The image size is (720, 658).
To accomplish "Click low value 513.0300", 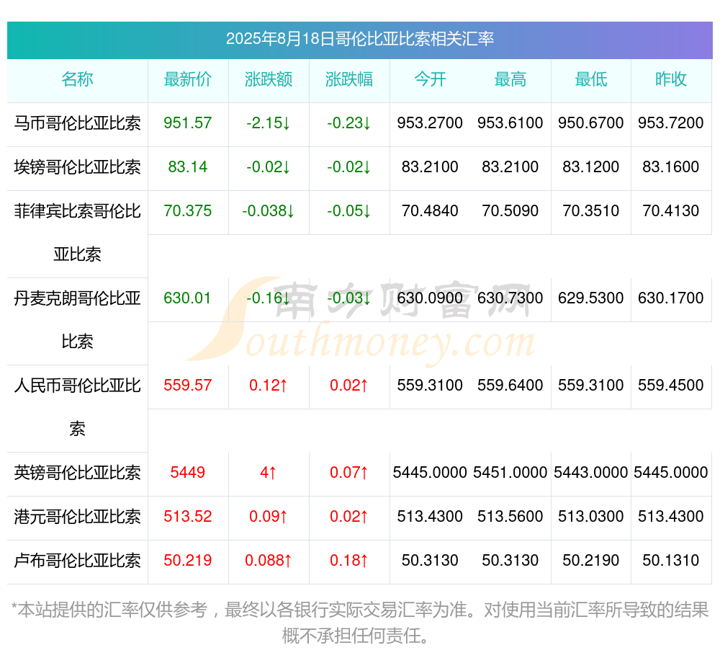I will coord(591,517).
